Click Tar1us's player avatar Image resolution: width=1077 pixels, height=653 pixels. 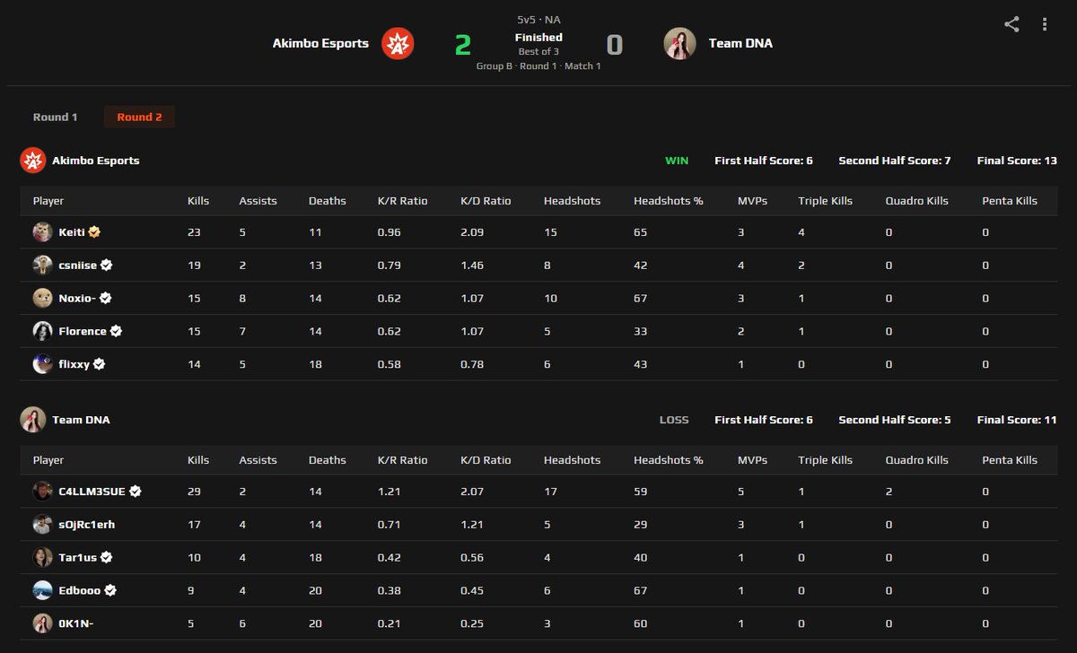[x=42, y=557]
